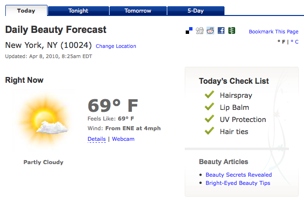The image size is (304, 197).
Task: Read the Beauty Secrets Revealed article
Action: (x=239, y=175)
